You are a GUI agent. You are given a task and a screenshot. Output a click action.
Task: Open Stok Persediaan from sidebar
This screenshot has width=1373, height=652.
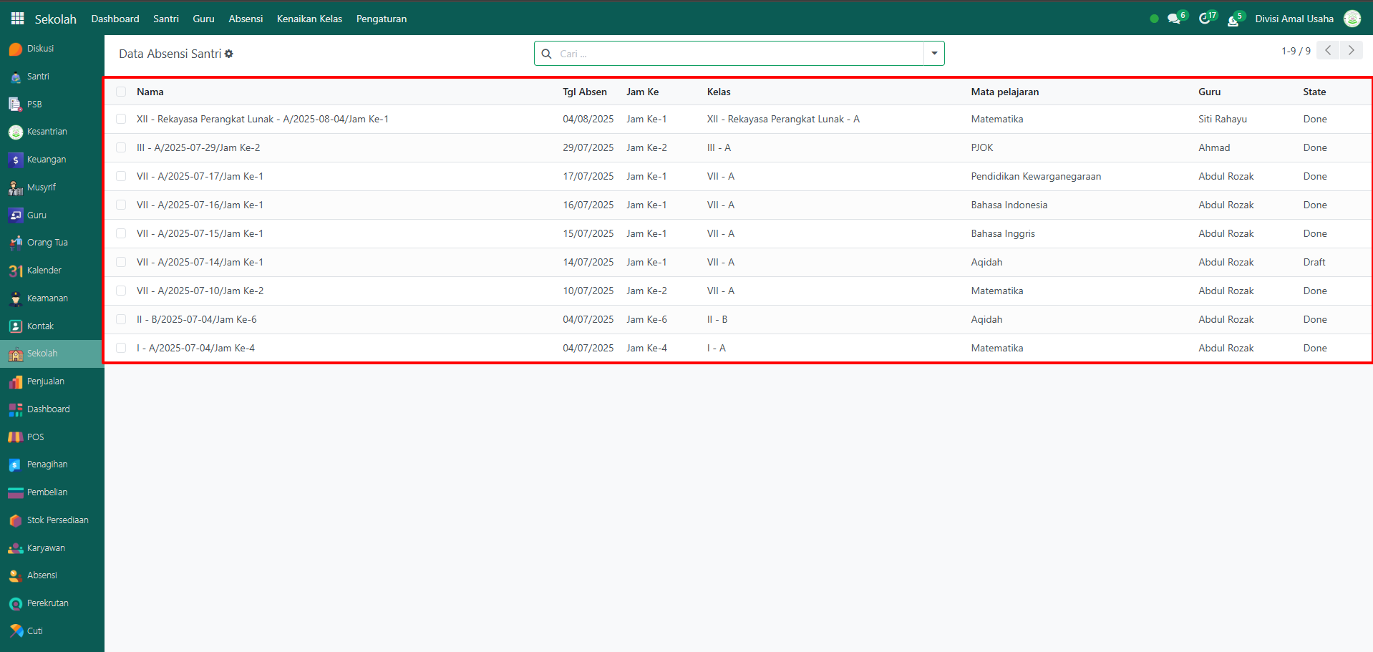(x=57, y=520)
